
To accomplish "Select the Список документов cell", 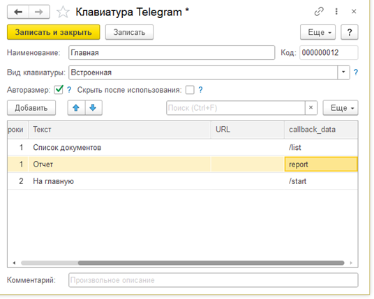I will [120, 148].
